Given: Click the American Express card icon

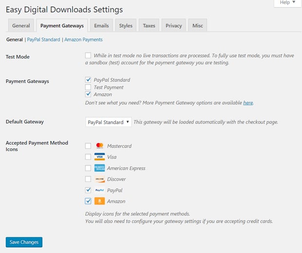Looking at the screenshot, I should pyautogui.click(x=99, y=168).
